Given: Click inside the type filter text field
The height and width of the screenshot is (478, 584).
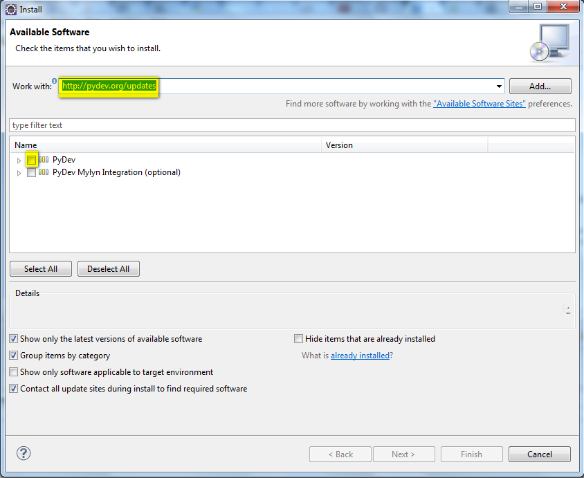Looking at the screenshot, I should (138, 125).
